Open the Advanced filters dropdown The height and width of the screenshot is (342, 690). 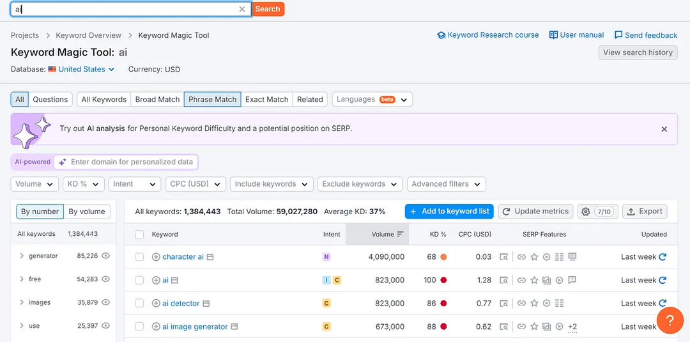tap(446, 184)
